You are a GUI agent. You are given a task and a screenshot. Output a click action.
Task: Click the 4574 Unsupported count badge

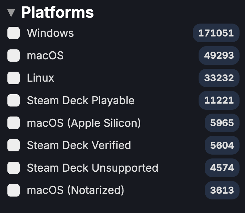pos(222,168)
